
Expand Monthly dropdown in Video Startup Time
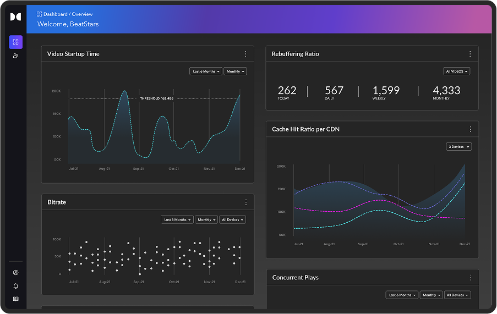235,71
